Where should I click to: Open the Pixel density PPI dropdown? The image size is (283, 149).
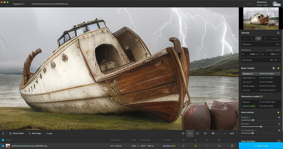[x=277, y=60]
